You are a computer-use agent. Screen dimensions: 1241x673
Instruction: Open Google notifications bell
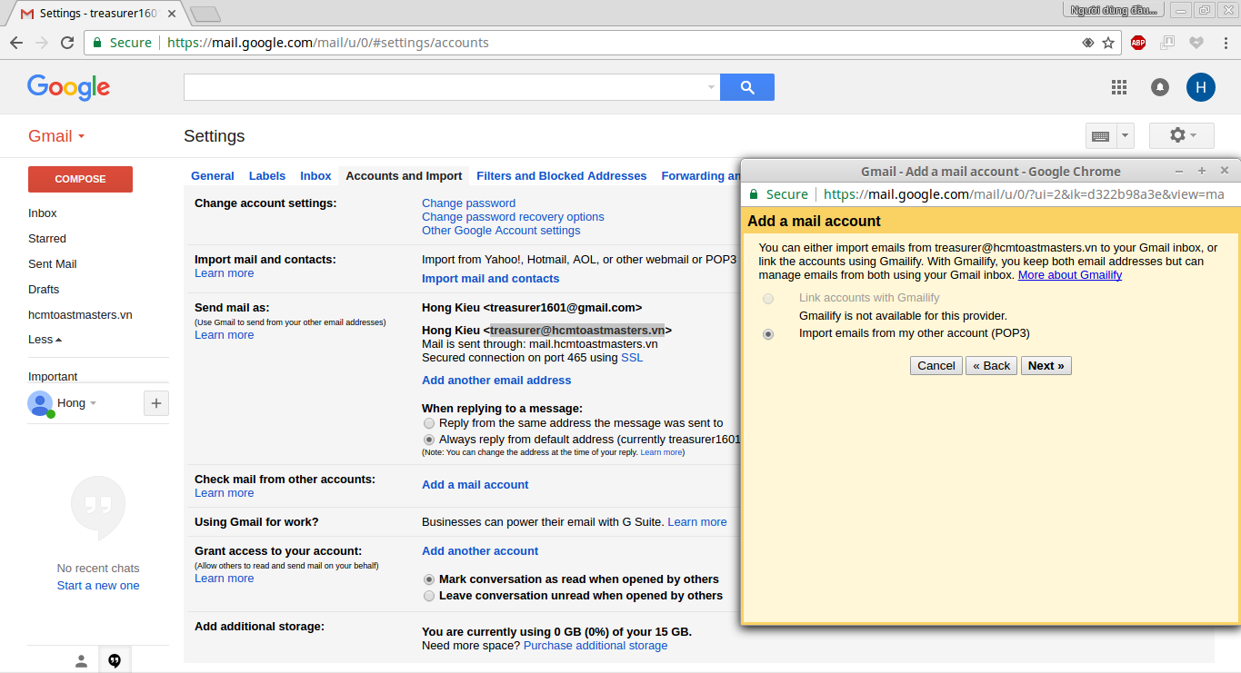(1160, 87)
